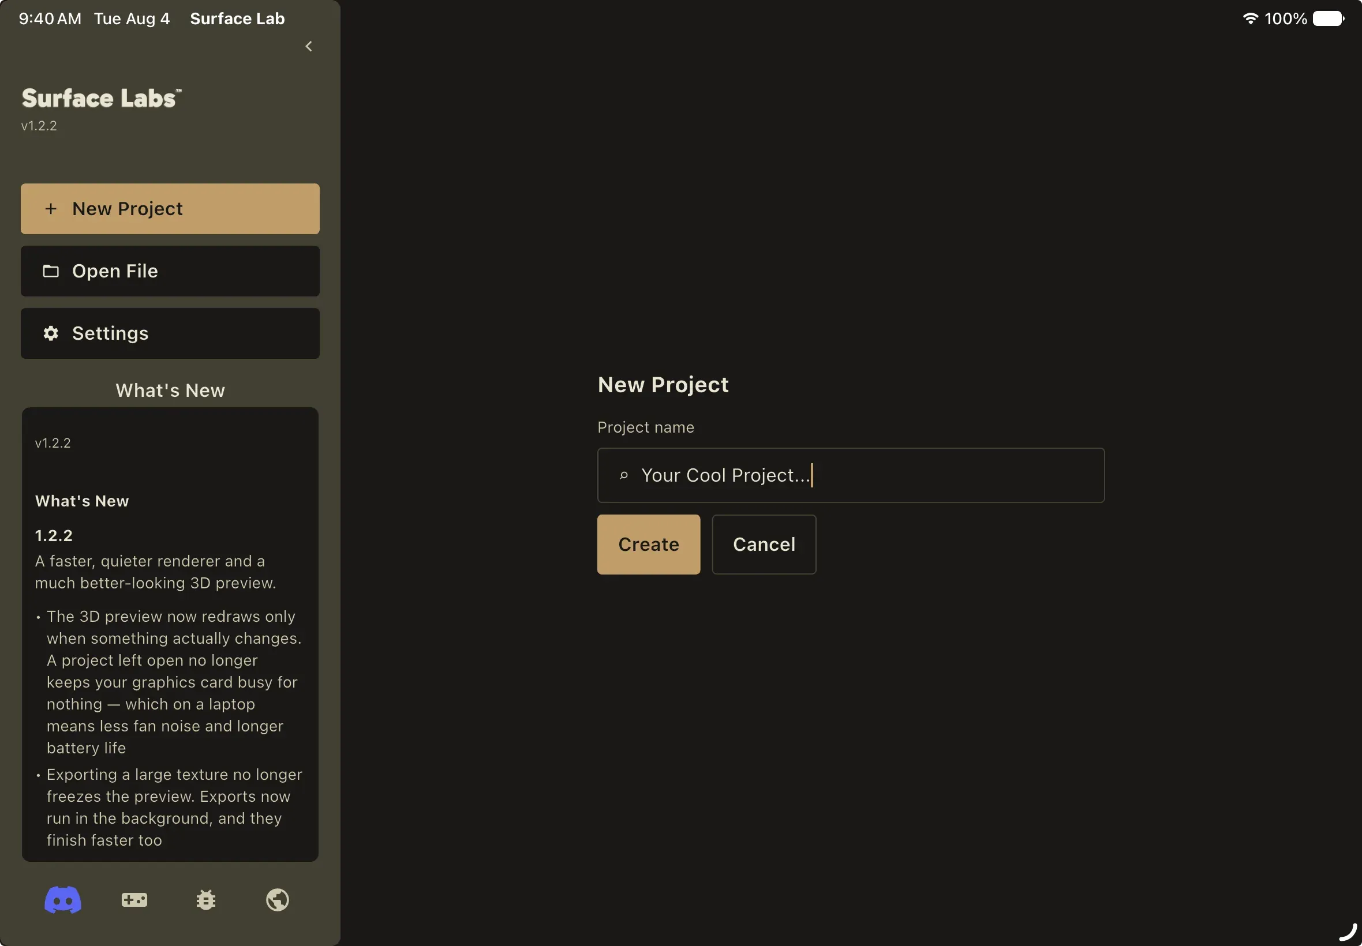
Task: Open the website globe icon
Action: (x=278, y=900)
